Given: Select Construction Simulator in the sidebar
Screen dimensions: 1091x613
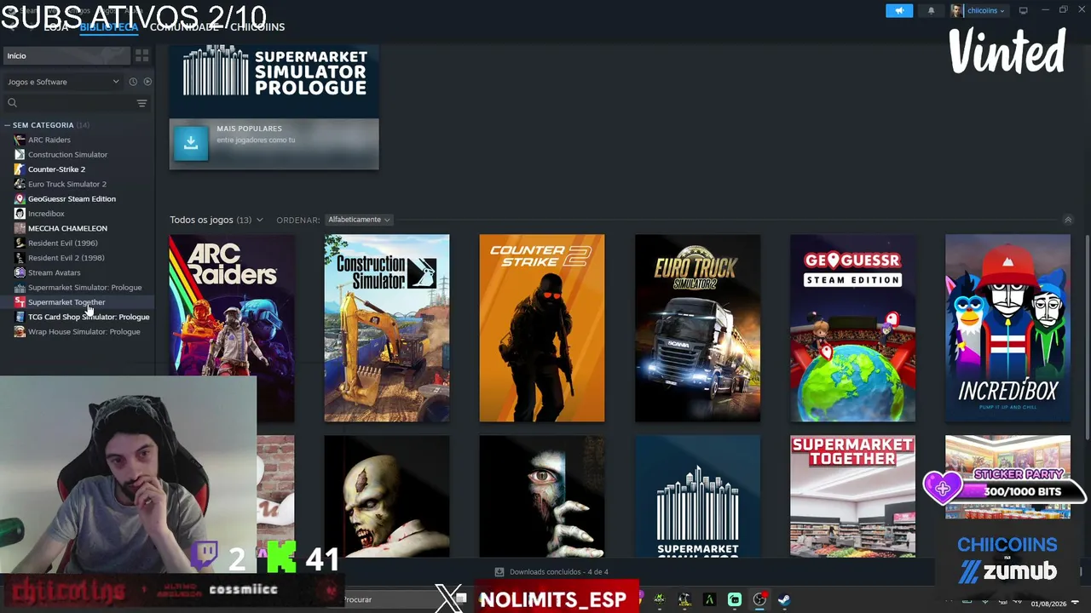Looking at the screenshot, I should [x=67, y=154].
